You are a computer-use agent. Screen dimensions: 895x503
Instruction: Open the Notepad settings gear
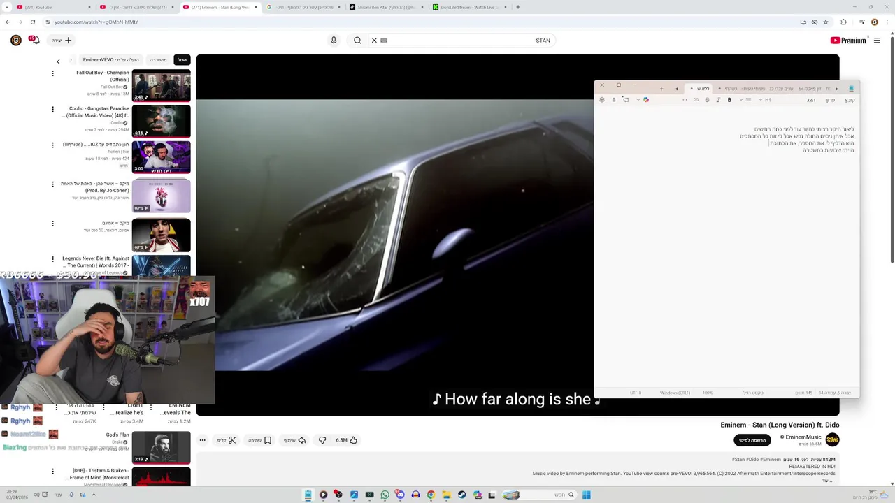pos(602,100)
